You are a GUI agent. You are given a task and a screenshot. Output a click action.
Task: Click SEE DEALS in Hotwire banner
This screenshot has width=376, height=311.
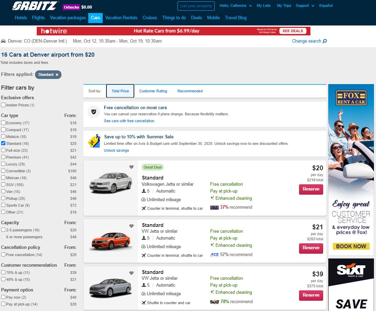[x=293, y=31]
